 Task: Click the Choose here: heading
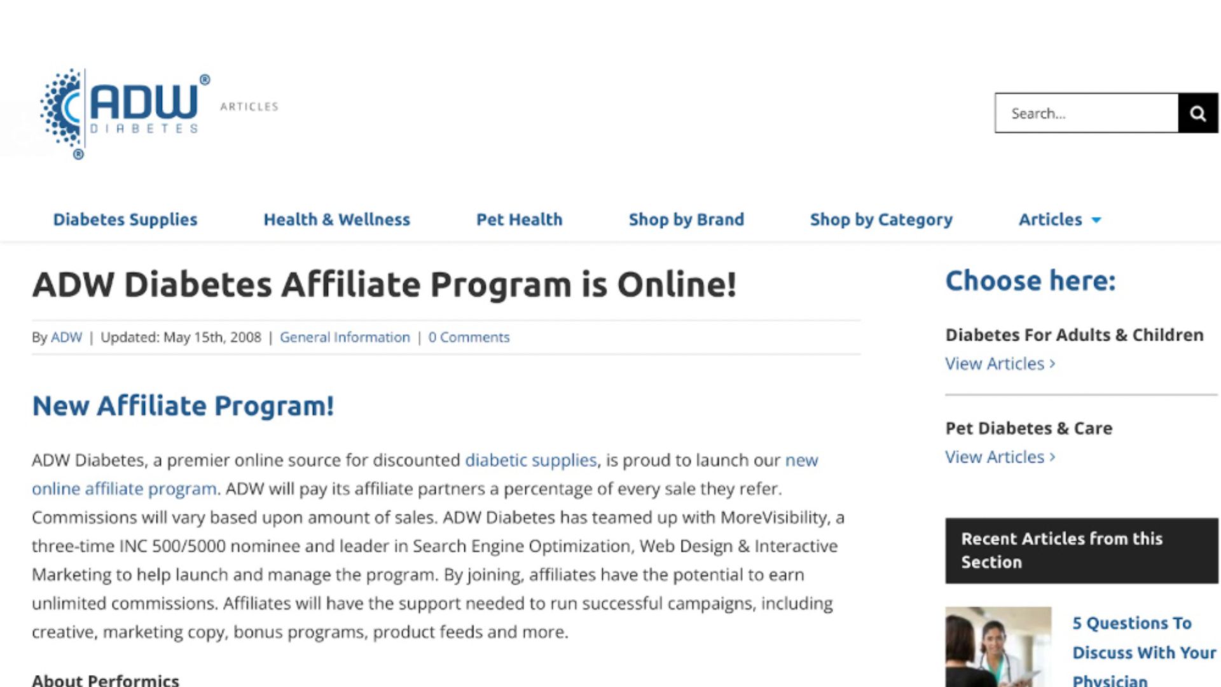click(x=1030, y=281)
